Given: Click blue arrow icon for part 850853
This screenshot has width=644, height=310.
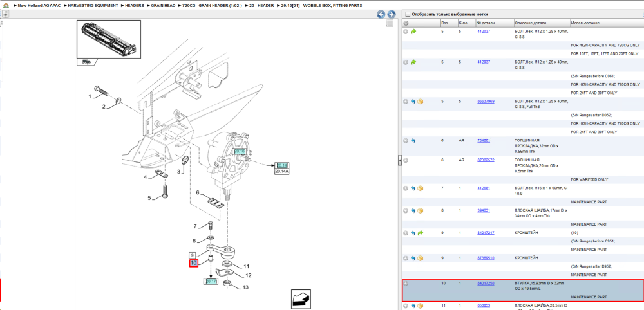Looking at the screenshot, I should point(413,306).
